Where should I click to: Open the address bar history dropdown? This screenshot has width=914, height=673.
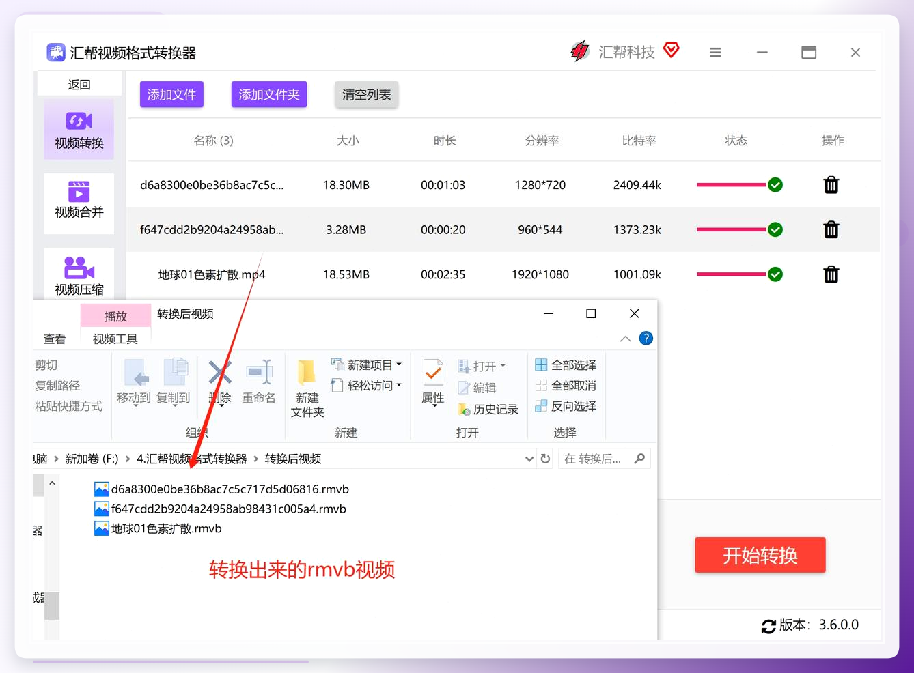(529, 459)
